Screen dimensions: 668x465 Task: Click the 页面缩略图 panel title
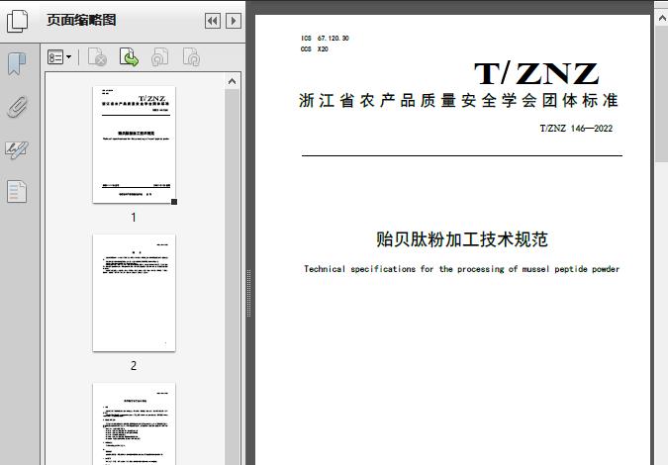(81, 20)
